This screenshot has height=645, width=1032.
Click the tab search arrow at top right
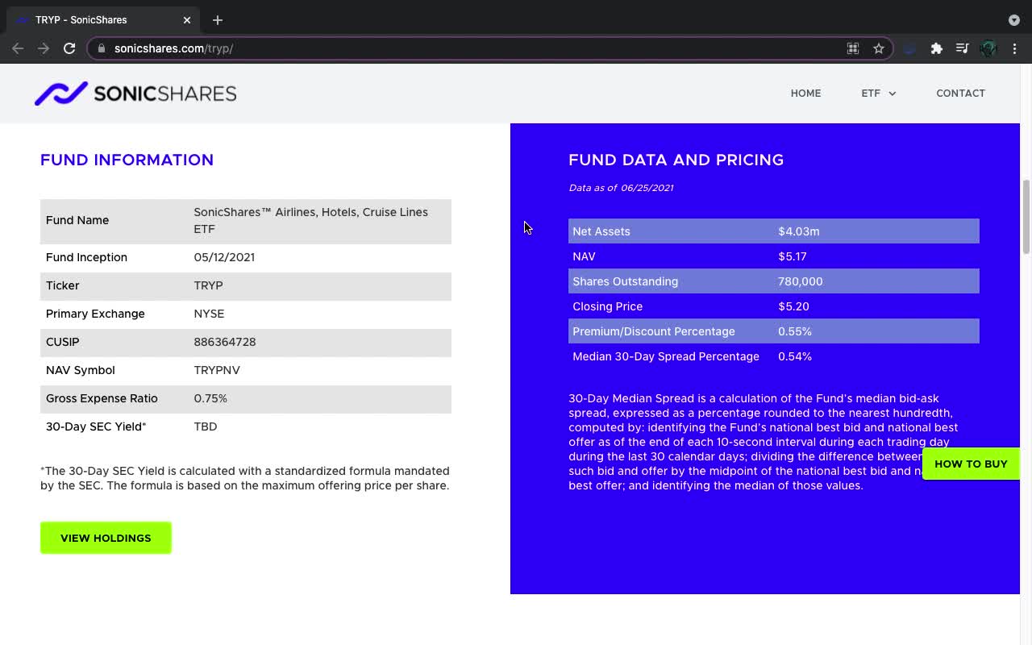point(1014,20)
